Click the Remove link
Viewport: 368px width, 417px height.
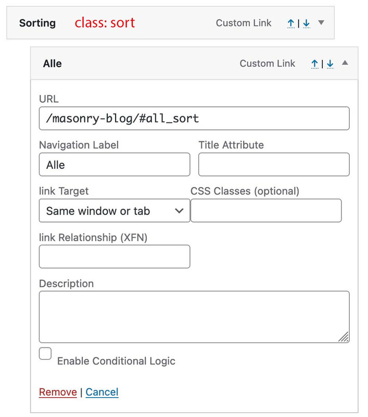click(x=58, y=392)
